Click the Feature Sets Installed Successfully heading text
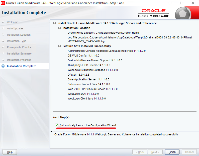Image resolution: width=199 pixels, height=156 pixels. tap(87, 46)
